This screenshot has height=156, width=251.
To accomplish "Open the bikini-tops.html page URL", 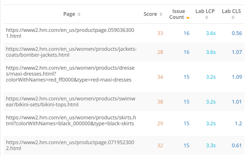I will click(71, 101).
